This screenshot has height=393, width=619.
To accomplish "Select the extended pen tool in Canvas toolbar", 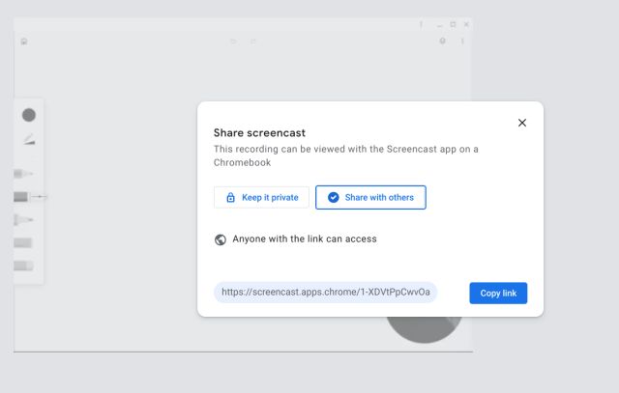I will pyautogui.click(x=30, y=196).
